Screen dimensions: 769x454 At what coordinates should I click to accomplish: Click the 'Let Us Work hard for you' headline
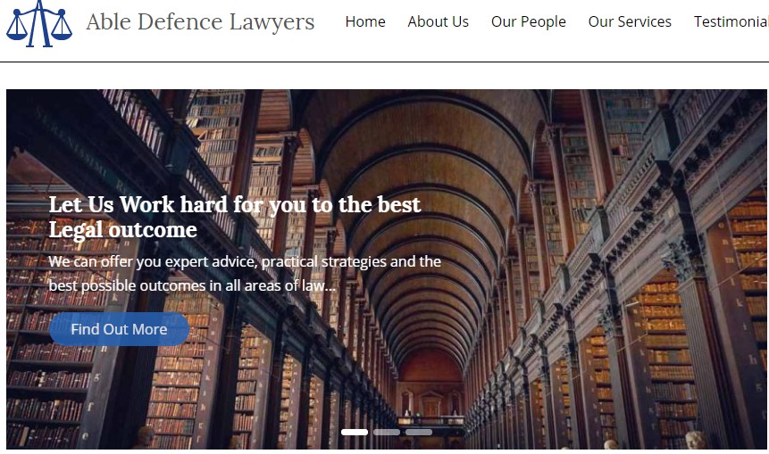tap(235, 217)
